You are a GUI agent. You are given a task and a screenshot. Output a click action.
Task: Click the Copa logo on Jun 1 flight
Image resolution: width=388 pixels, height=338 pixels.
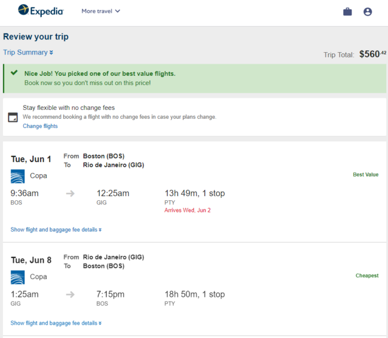coord(17,176)
